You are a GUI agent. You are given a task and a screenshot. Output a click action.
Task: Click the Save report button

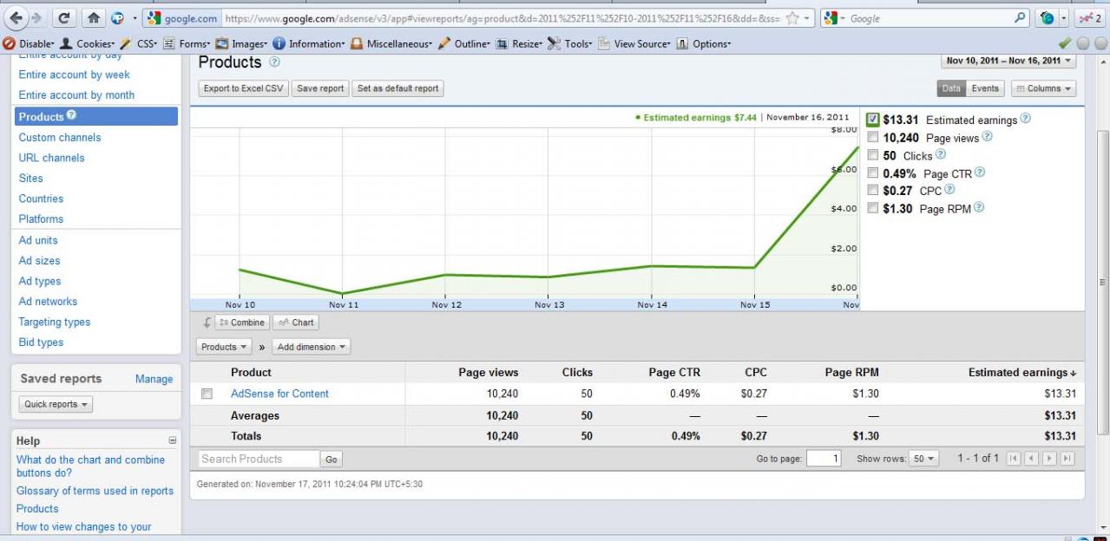(x=320, y=88)
